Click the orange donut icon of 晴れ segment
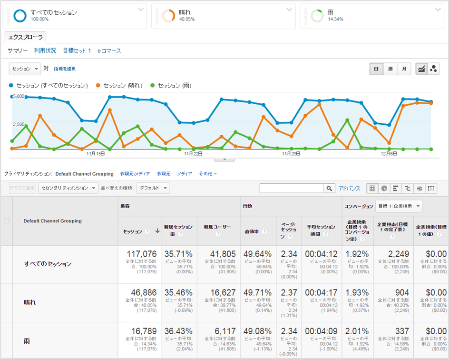 click(x=169, y=16)
